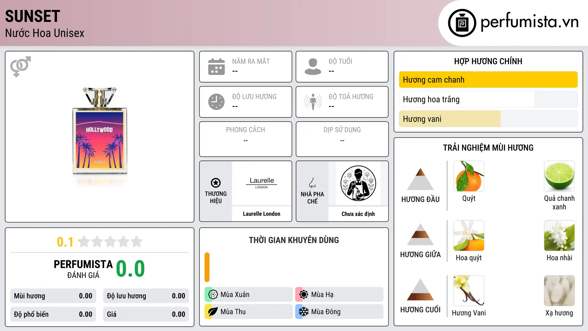Viewport: 588px width, 331px height.
Task: Open the Hoa quýt note image
Action: 469,236
